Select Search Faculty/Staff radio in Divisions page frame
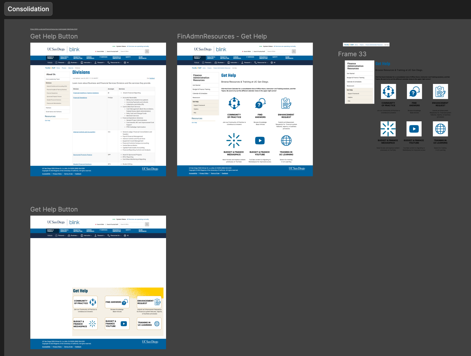 pyautogui.click(x=106, y=52)
